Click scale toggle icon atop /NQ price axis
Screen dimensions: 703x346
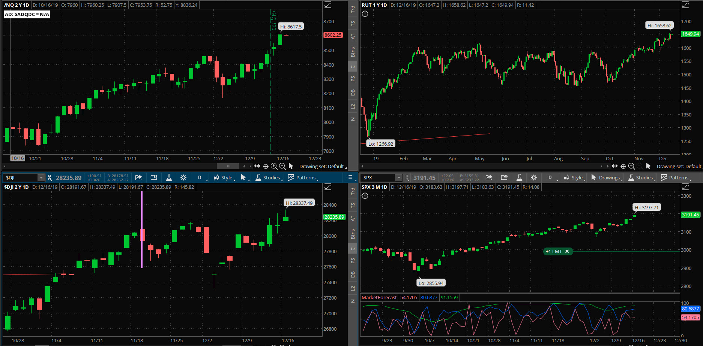tap(328, 5)
